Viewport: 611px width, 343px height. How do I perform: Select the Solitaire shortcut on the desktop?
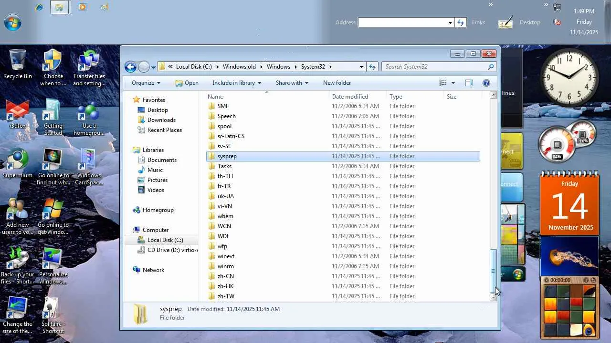53,316
